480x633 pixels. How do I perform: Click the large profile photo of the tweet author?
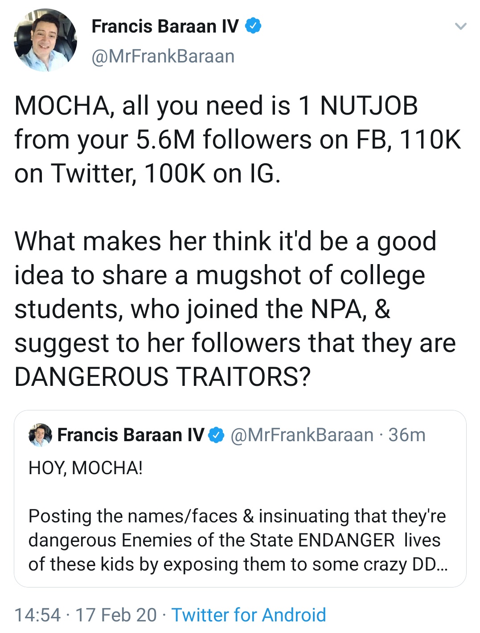[x=45, y=40]
